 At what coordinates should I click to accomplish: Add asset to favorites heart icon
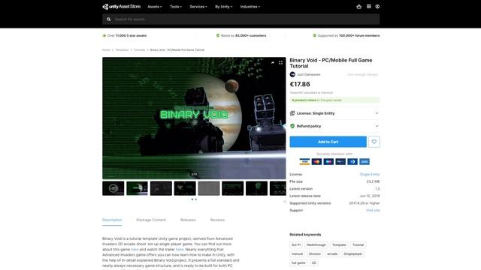click(x=374, y=142)
